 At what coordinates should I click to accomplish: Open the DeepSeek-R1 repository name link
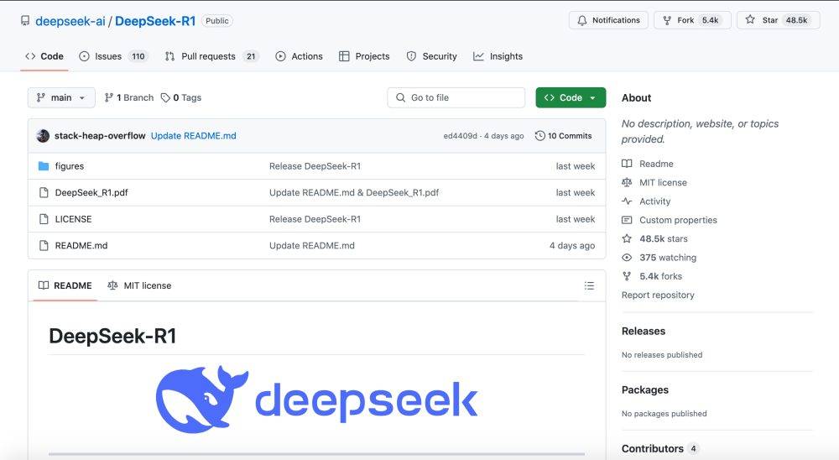(155, 21)
